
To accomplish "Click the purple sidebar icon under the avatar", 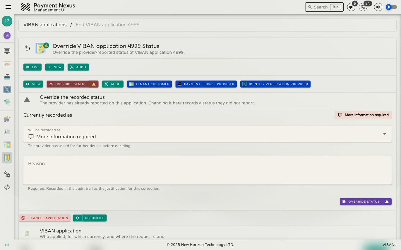I will pyautogui.click(x=7, y=35).
